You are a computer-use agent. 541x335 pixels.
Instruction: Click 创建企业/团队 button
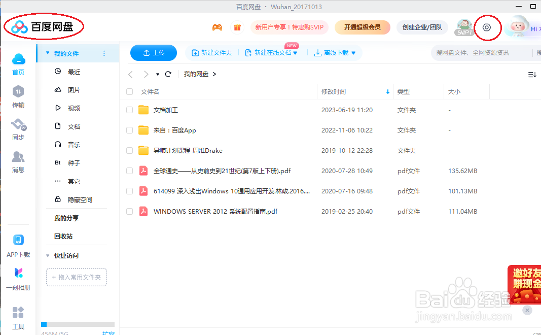click(422, 27)
